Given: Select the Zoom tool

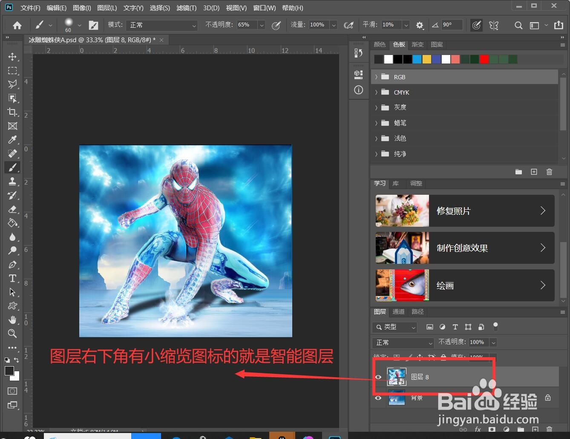Looking at the screenshot, I should (x=12, y=333).
